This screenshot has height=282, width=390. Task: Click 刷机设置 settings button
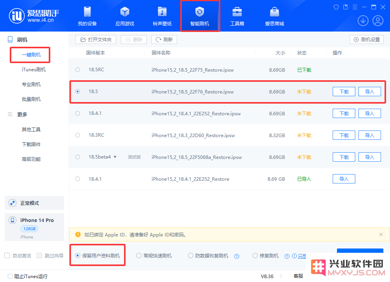tap(367, 39)
